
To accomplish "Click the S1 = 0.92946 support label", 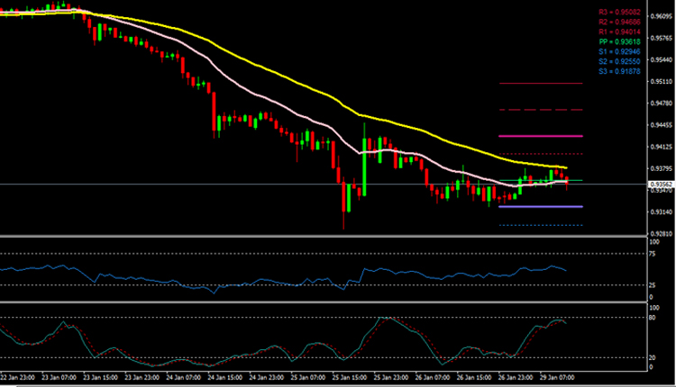I will click(623, 51).
